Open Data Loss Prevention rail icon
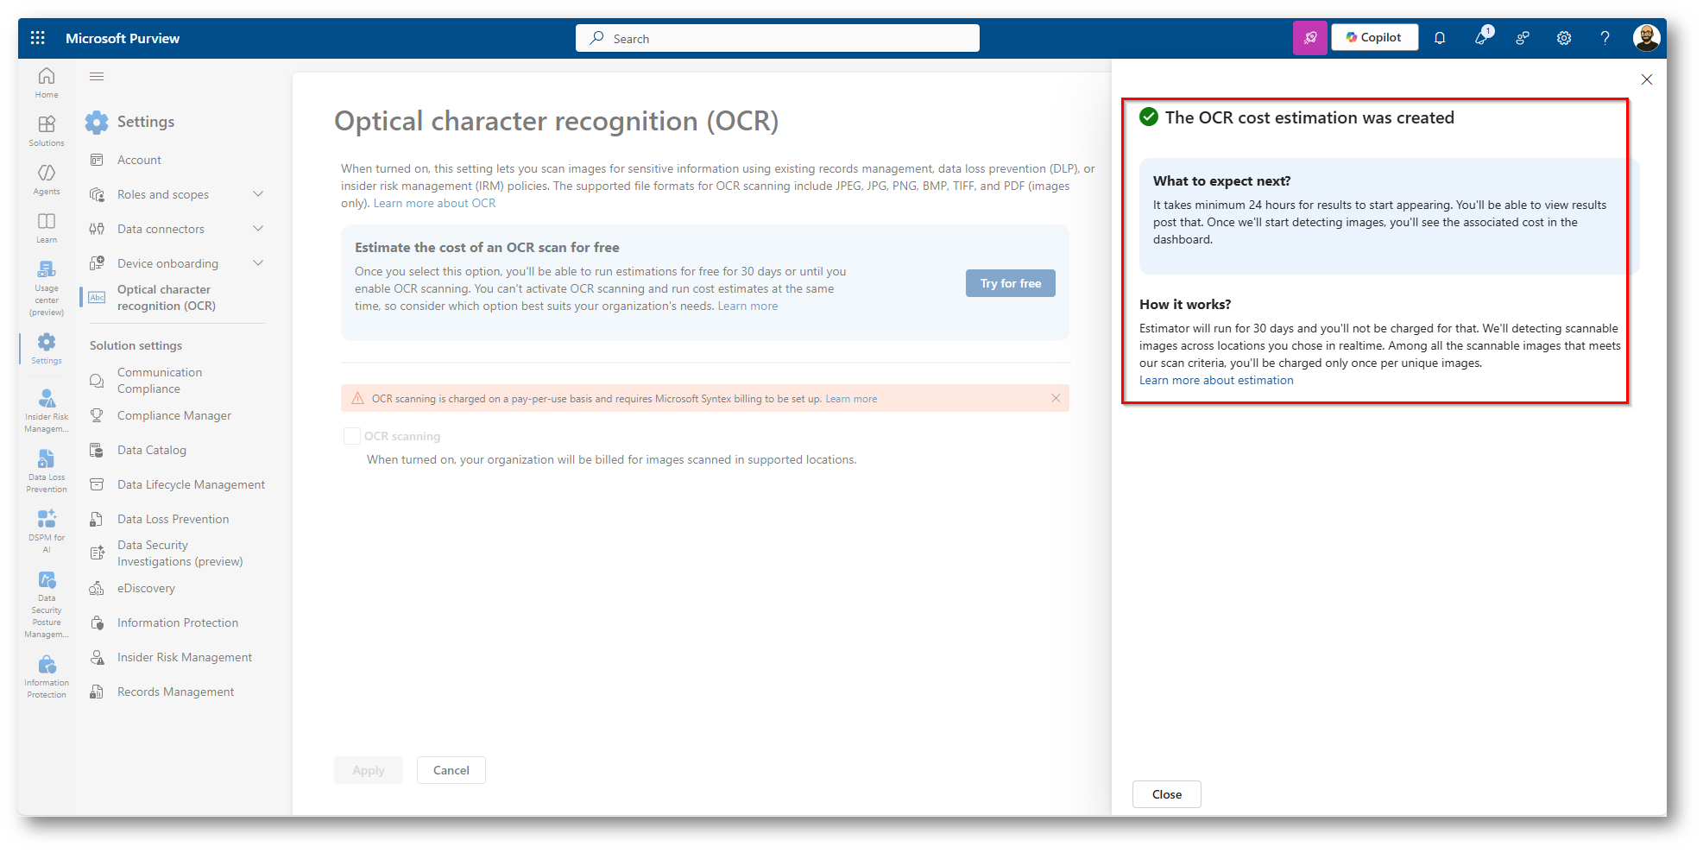This screenshot has height=853, width=1703. 47,471
